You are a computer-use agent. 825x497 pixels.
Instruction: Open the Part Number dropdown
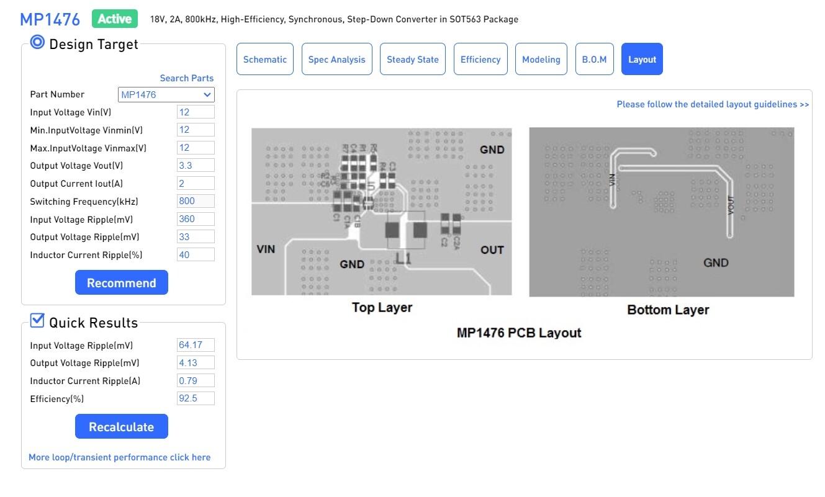coord(166,95)
